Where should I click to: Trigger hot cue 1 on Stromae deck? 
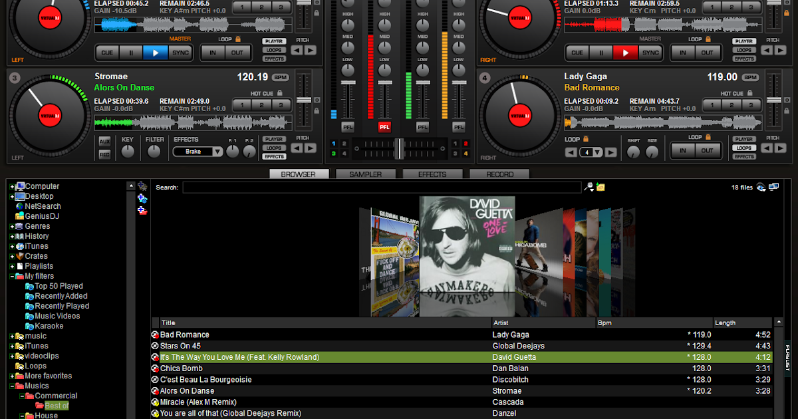243,105
